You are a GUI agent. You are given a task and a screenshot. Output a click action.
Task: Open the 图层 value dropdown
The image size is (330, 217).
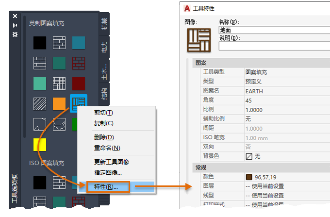click(287, 186)
